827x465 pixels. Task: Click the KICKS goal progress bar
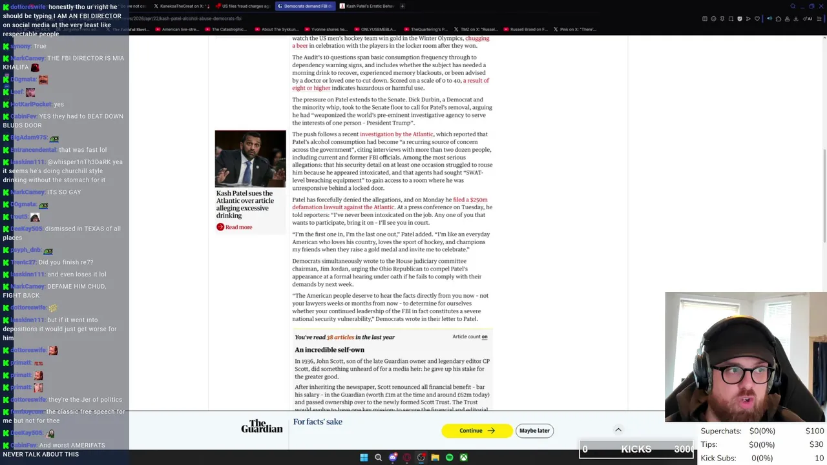(x=636, y=449)
